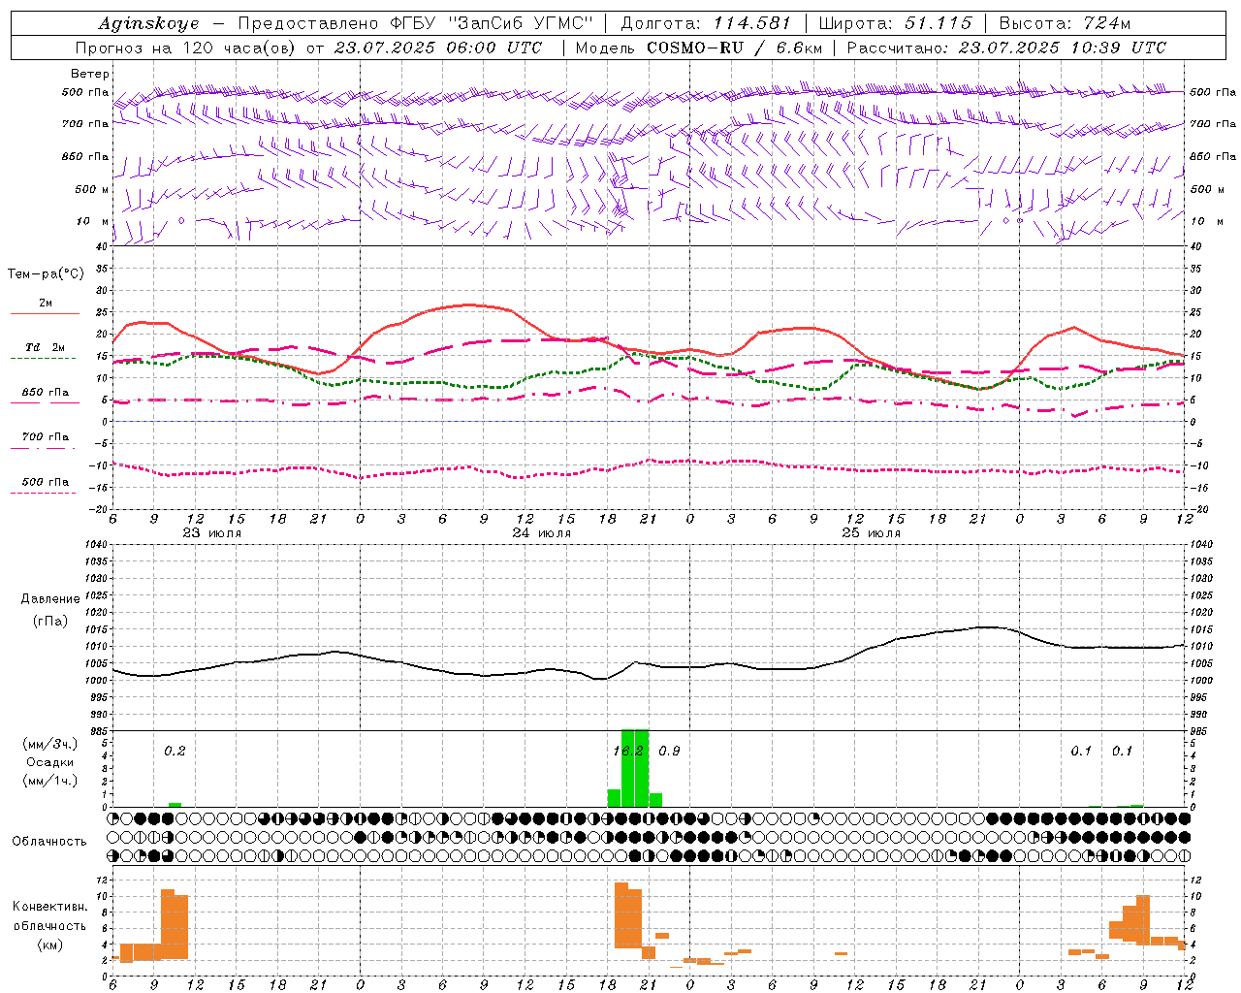The image size is (1241, 993).
Task: Select the Давление pressure panel label
Action: point(50,599)
